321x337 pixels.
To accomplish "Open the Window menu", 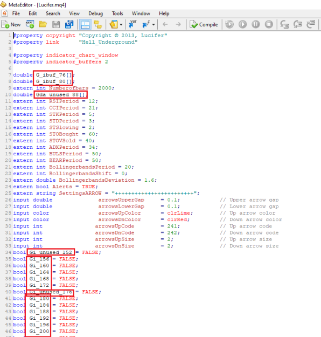I will pos(141,13).
